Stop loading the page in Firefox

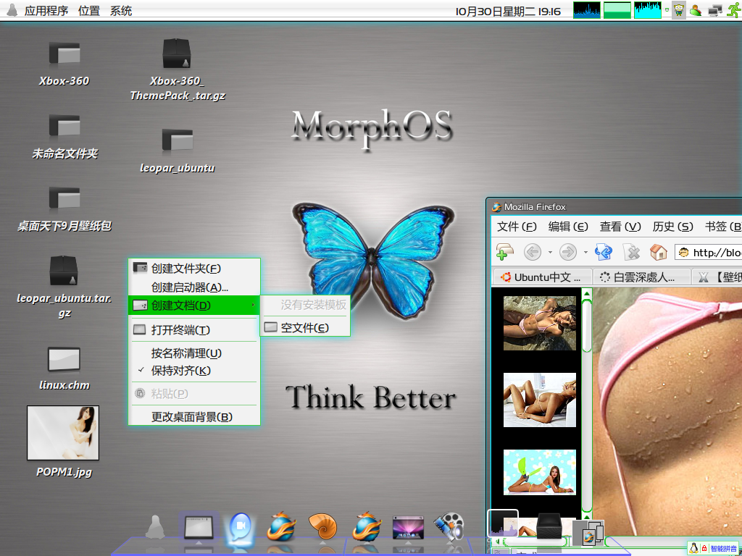coord(632,252)
